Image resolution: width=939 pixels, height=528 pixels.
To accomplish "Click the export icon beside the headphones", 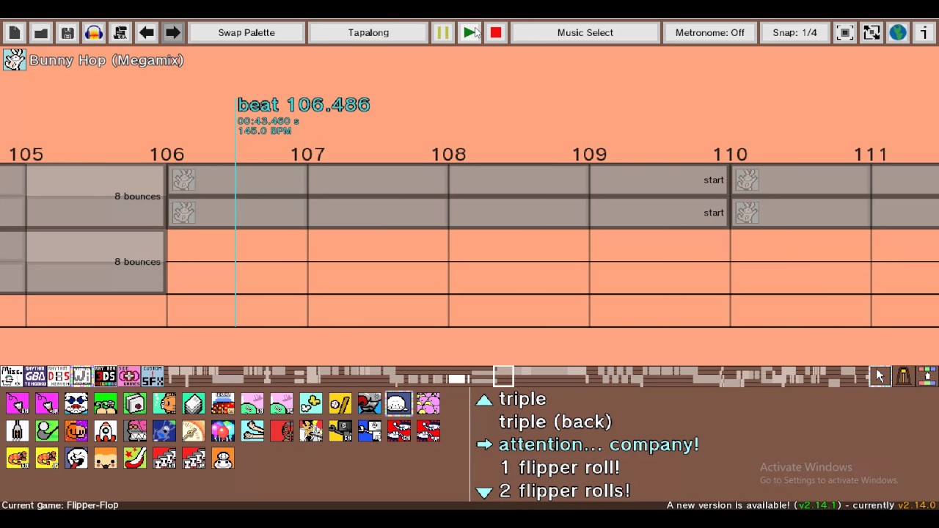I will point(120,32).
